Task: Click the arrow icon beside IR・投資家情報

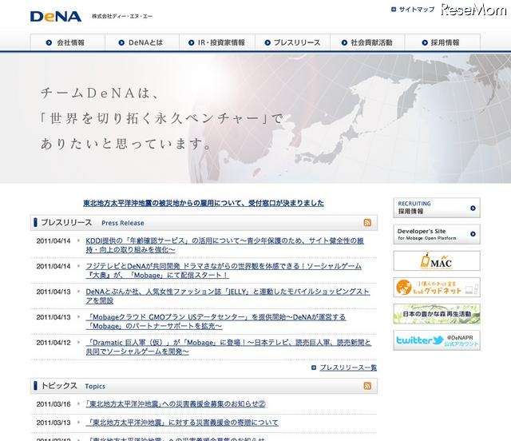Action: click(x=192, y=42)
